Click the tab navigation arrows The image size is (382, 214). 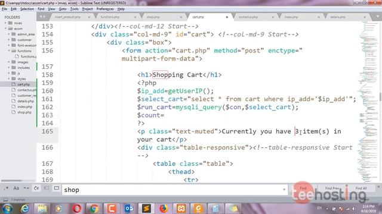coord(42,17)
